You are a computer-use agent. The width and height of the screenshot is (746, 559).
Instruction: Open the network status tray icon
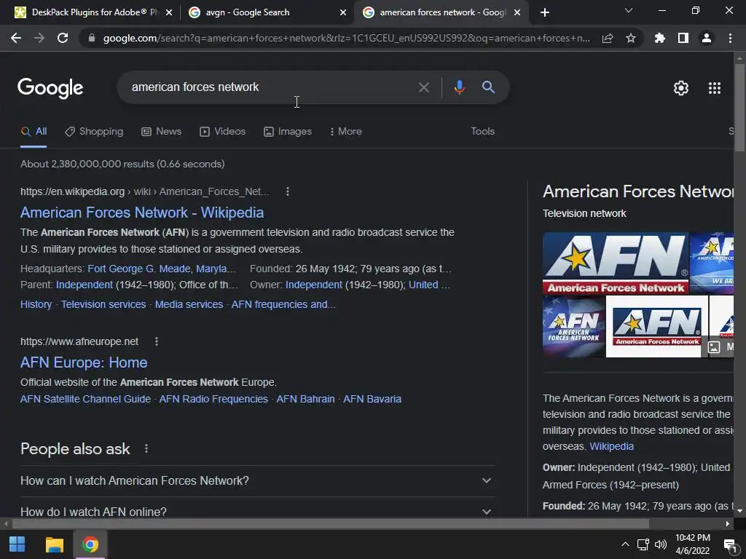coord(643,544)
